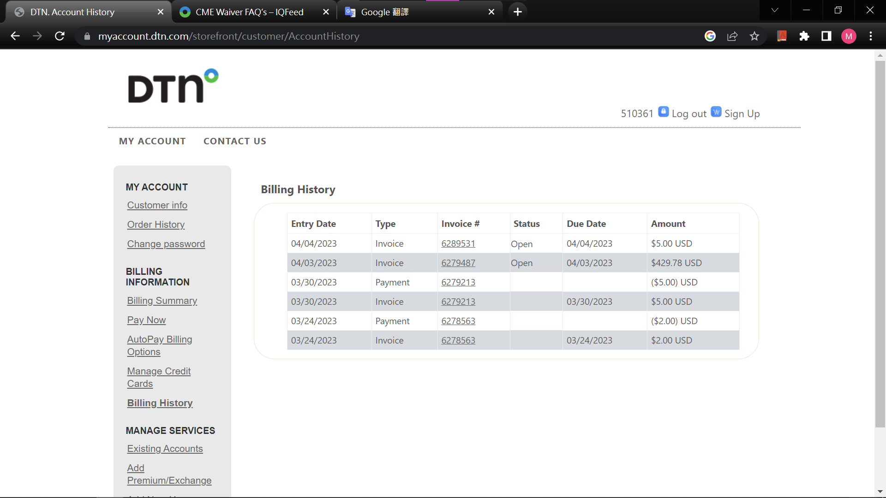Click the share page icon
The height and width of the screenshot is (498, 886).
coord(732,36)
